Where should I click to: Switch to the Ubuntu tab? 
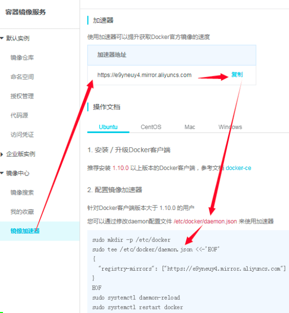[108, 127]
